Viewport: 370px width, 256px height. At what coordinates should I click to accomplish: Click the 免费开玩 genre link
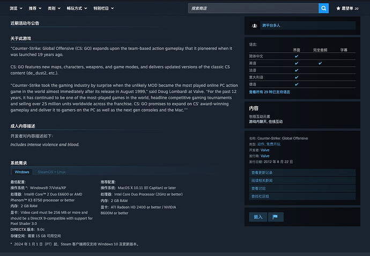273,144
